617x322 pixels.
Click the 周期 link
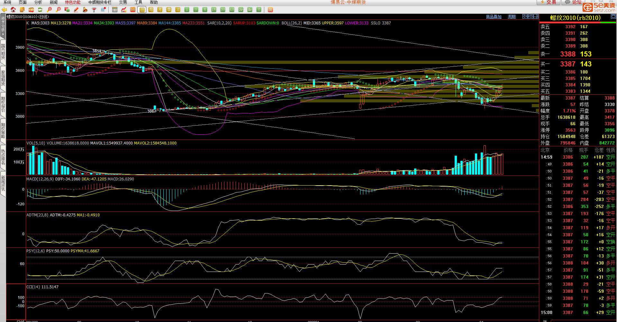tap(512, 17)
